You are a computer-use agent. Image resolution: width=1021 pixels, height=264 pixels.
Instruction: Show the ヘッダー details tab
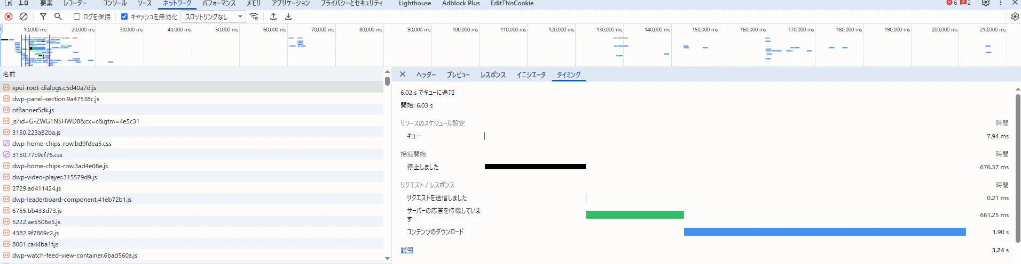[x=426, y=75]
